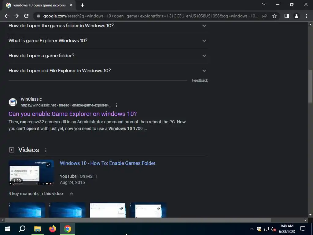Click the 1:20 video thumbnail

tap(31, 173)
